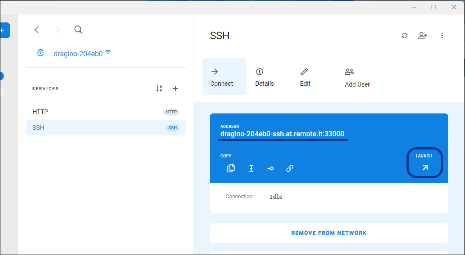This screenshot has width=465, height=255.
Task: Click the Remove From Network button
Action: tap(329, 233)
